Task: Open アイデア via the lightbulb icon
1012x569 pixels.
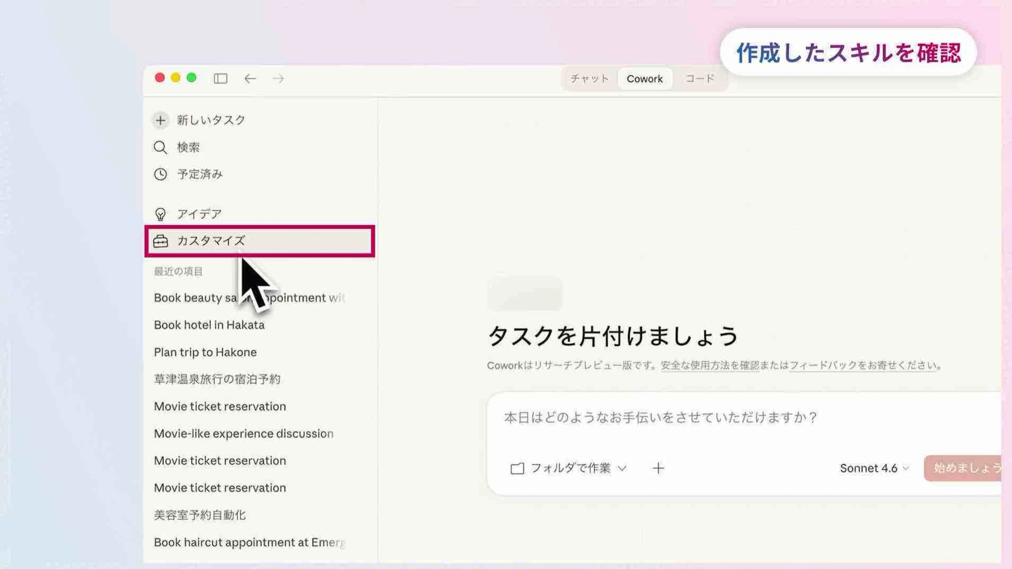Action: [x=160, y=214]
